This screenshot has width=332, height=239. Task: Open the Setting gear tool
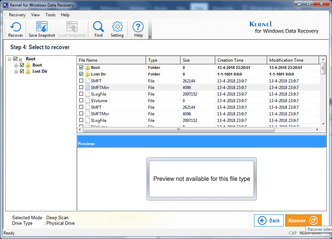pos(117,27)
